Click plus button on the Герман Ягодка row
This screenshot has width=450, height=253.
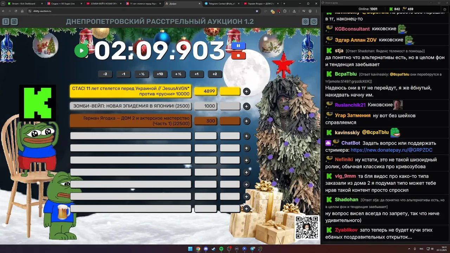(246, 121)
